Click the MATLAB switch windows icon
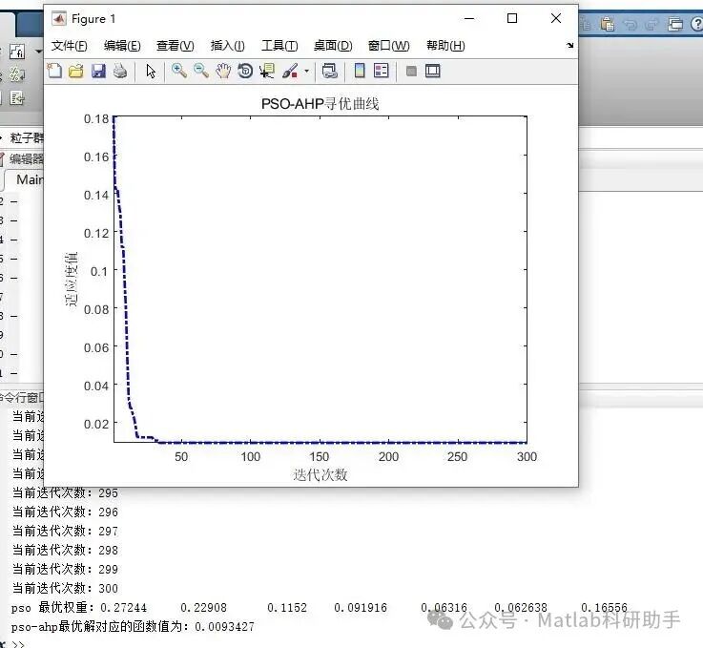The width and height of the screenshot is (703, 648). [674, 23]
